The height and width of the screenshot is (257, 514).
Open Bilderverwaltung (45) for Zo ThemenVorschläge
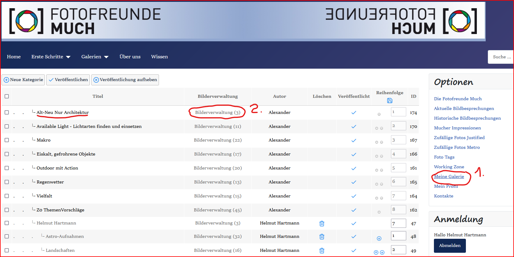[x=217, y=210]
